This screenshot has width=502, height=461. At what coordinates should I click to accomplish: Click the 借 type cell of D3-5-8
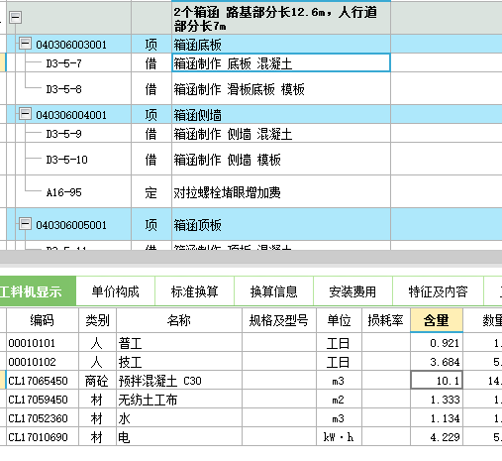point(151,88)
